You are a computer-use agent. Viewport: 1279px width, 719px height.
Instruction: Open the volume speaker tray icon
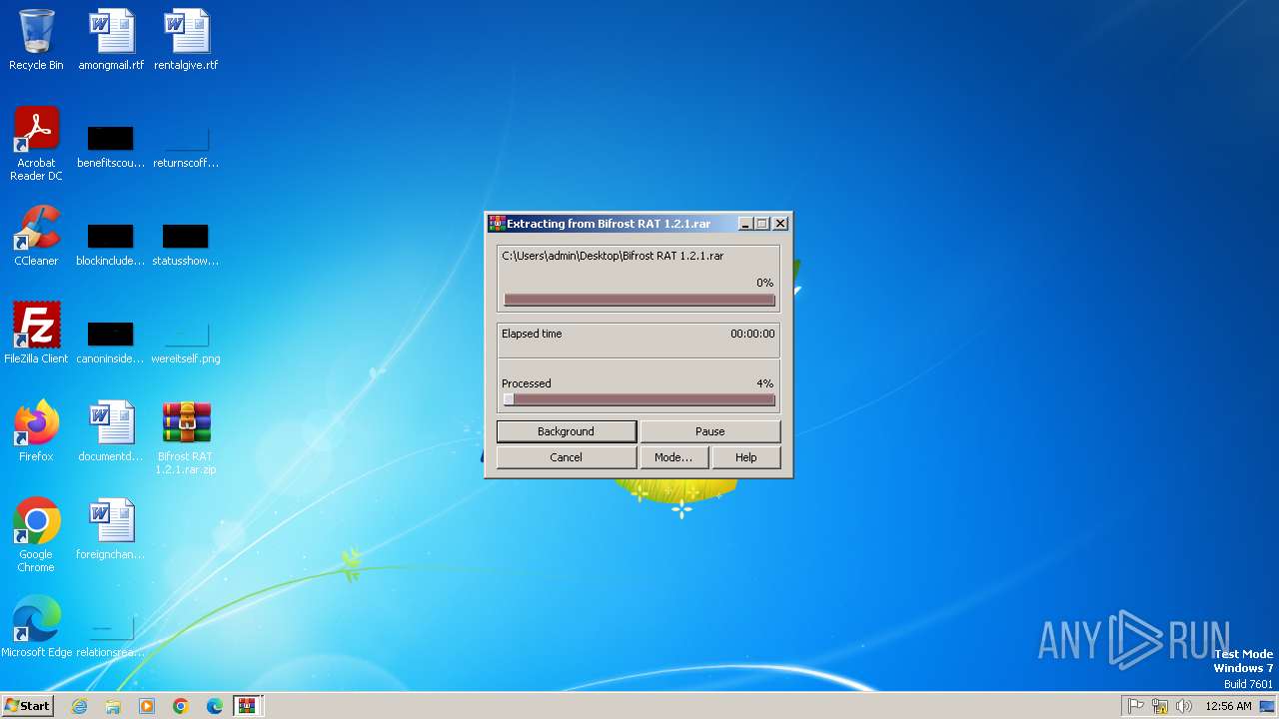coord(1184,706)
